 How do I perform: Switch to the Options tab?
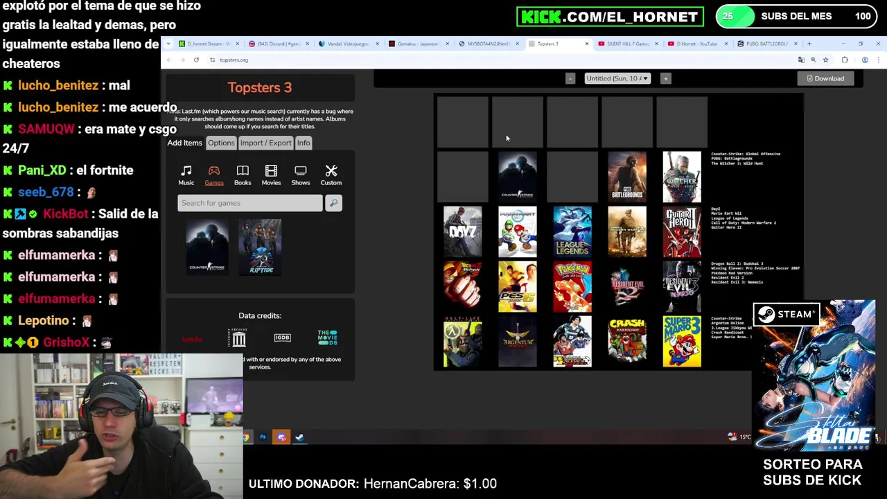click(x=221, y=143)
